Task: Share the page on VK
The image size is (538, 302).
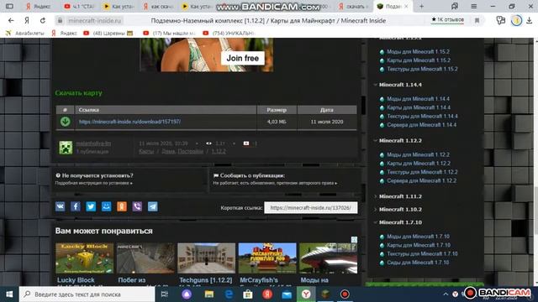Action: [60, 206]
